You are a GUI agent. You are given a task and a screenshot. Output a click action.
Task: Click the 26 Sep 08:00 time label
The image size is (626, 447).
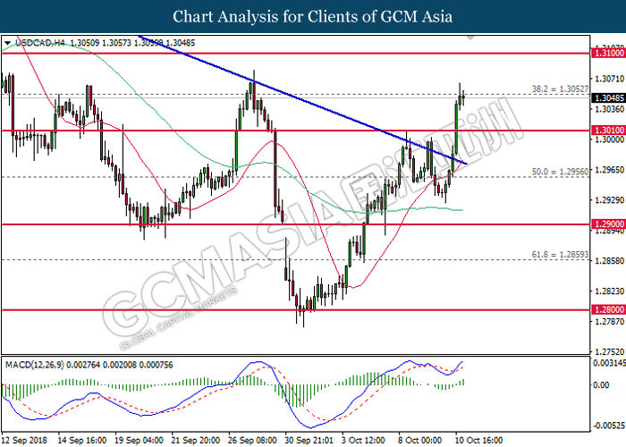coord(252,440)
